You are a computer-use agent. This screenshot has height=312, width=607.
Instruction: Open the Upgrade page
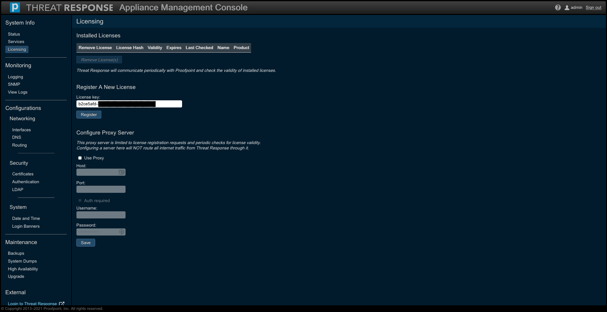click(16, 276)
